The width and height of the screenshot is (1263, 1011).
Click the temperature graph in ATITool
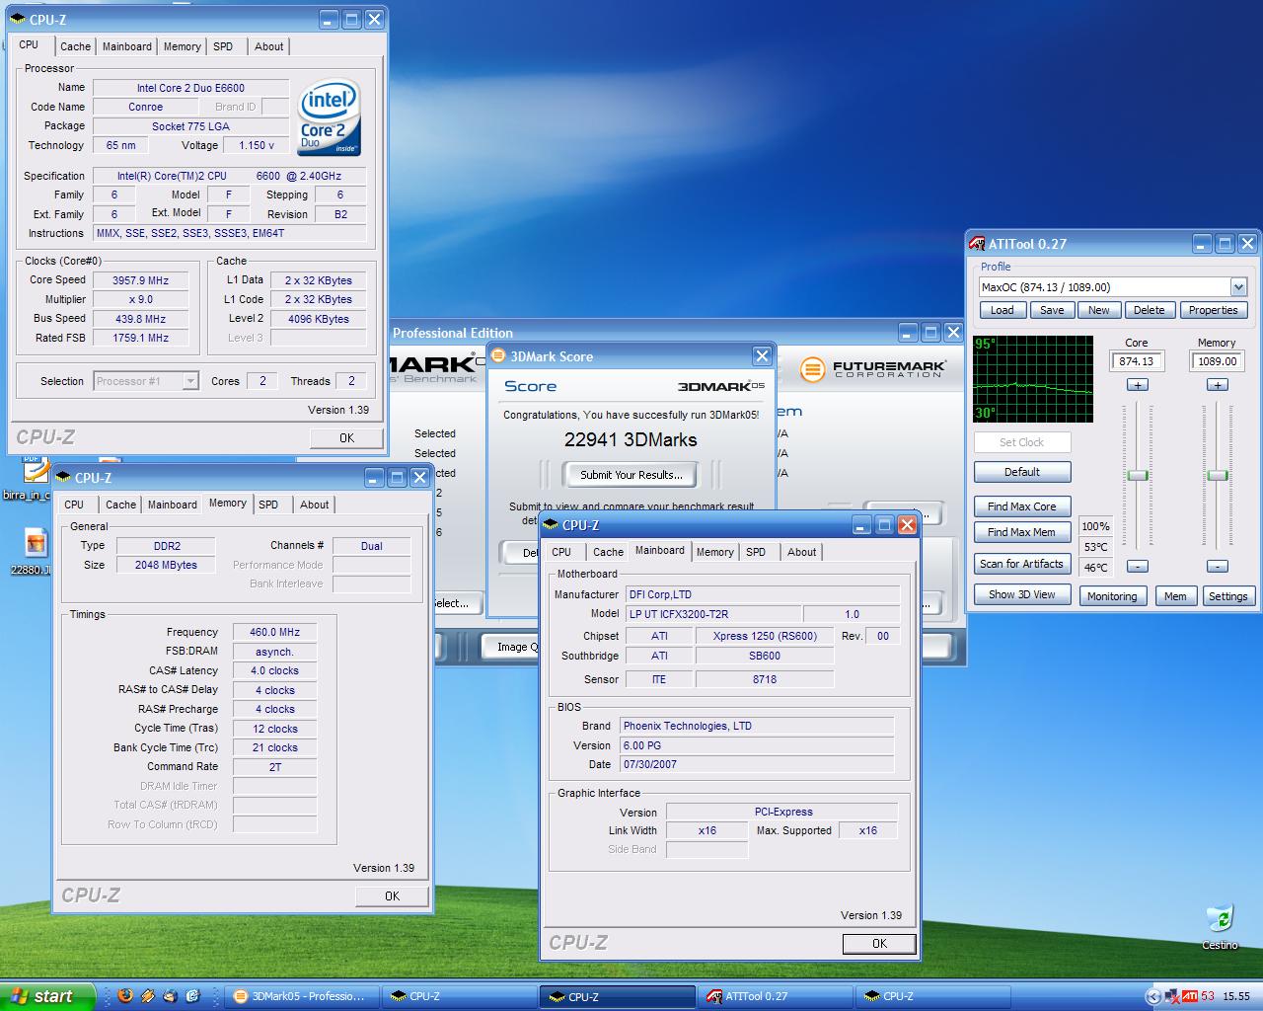point(1033,379)
